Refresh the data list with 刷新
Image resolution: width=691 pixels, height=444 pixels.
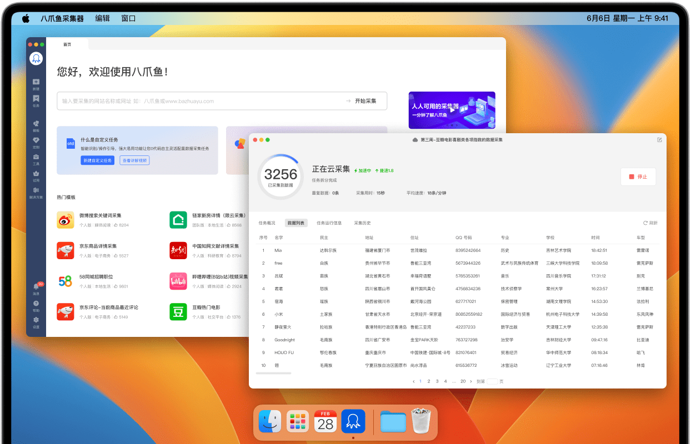click(650, 223)
